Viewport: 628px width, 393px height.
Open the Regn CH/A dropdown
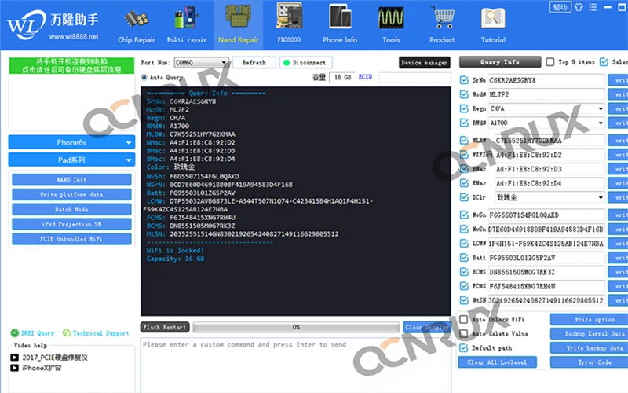point(546,108)
